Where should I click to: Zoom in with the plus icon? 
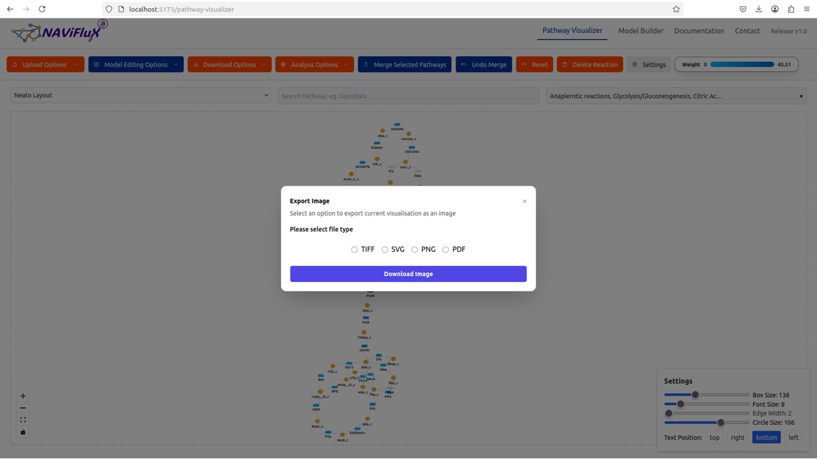click(x=23, y=396)
